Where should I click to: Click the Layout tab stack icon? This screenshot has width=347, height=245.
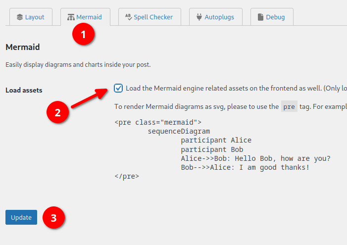pyautogui.click(x=20, y=17)
